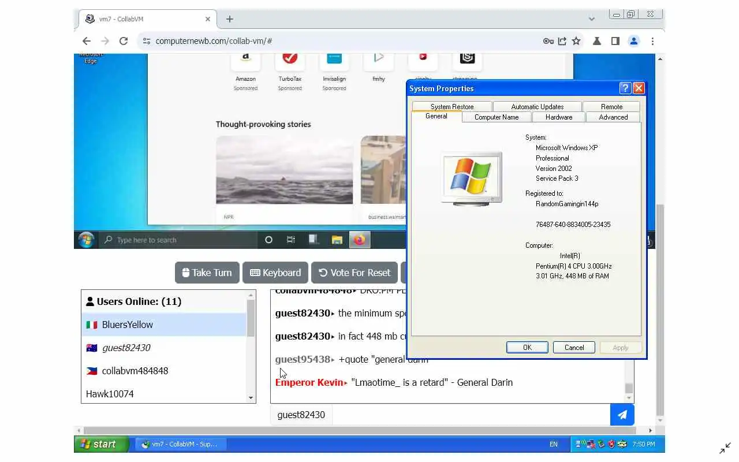This screenshot has width=739, height=462.
Task: Click the Vote For Reset button
Action: (354, 273)
